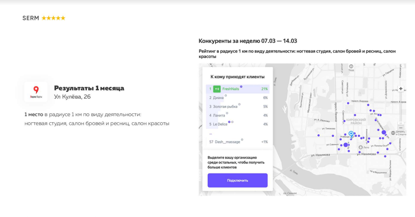Click the grey circle badge beside Ланита
415x217 pixels.
click(x=227, y=113)
